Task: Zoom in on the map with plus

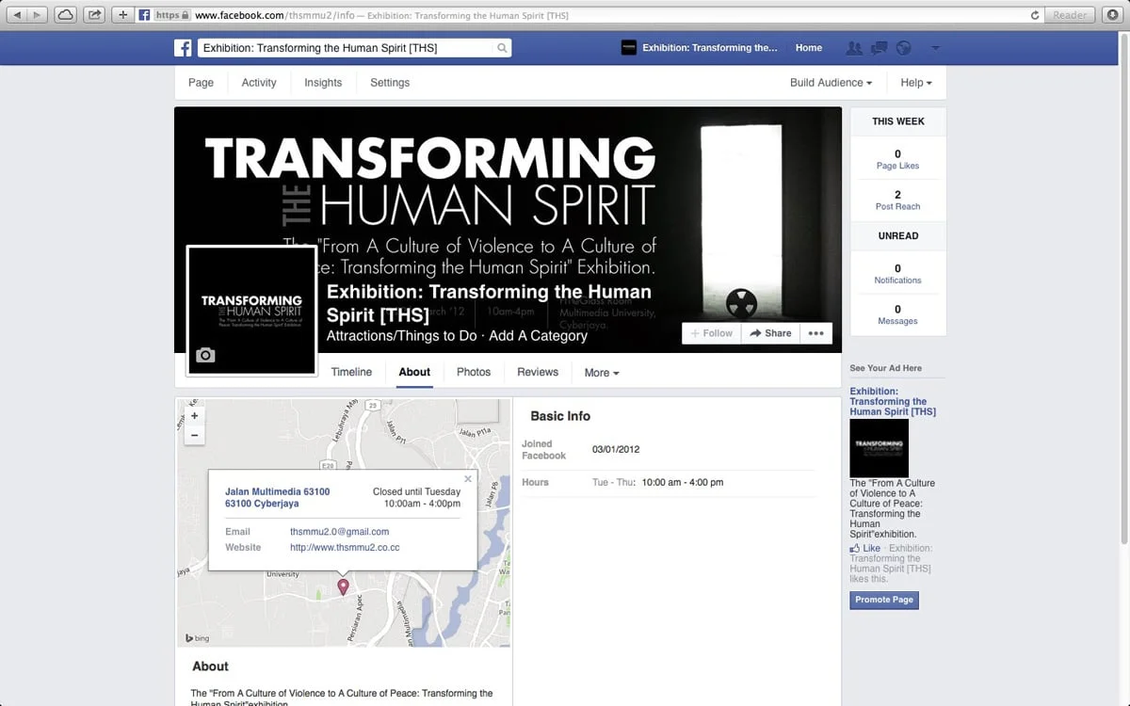Action: click(195, 415)
